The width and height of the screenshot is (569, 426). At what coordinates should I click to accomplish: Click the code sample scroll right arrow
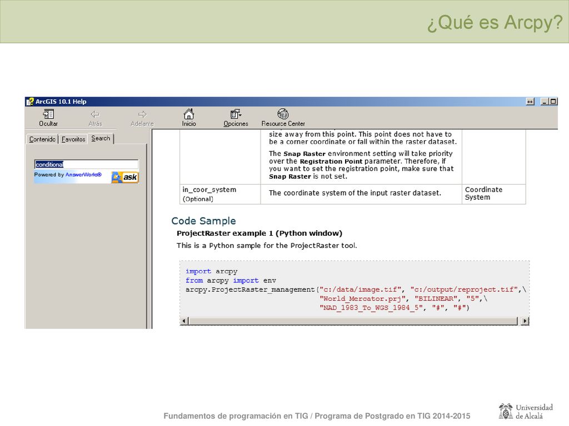(x=525, y=321)
